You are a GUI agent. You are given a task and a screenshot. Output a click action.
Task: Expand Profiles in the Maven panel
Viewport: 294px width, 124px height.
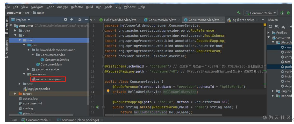(x=269, y=33)
